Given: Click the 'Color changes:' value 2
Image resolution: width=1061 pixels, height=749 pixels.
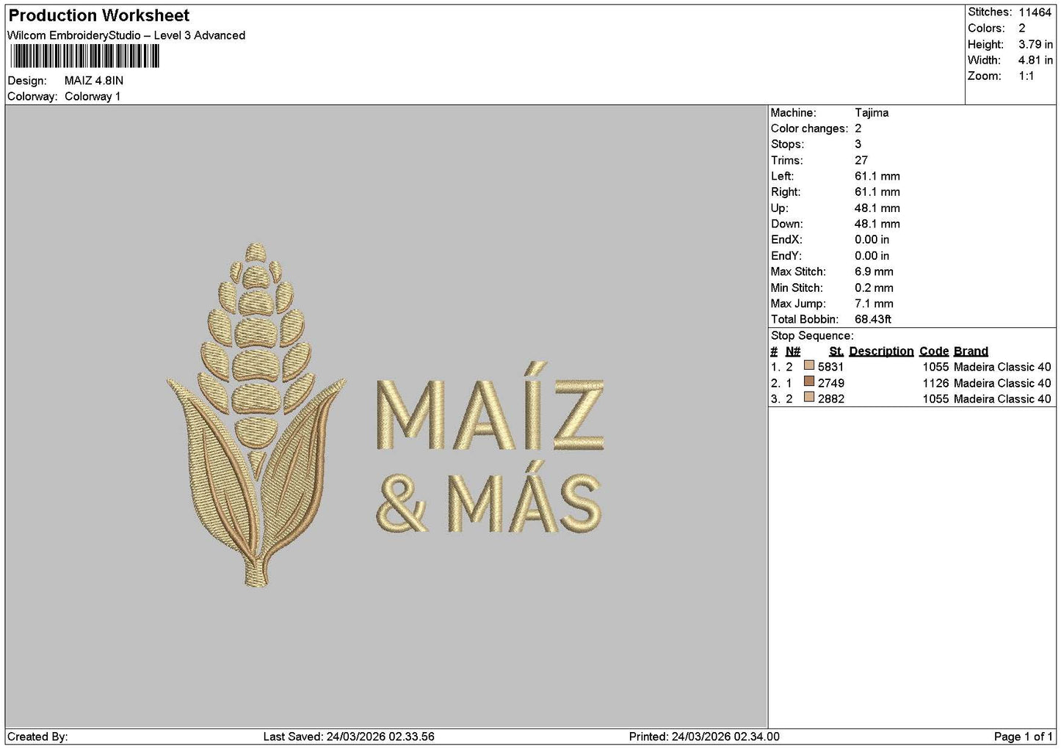Looking at the screenshot, I should 858,129.
